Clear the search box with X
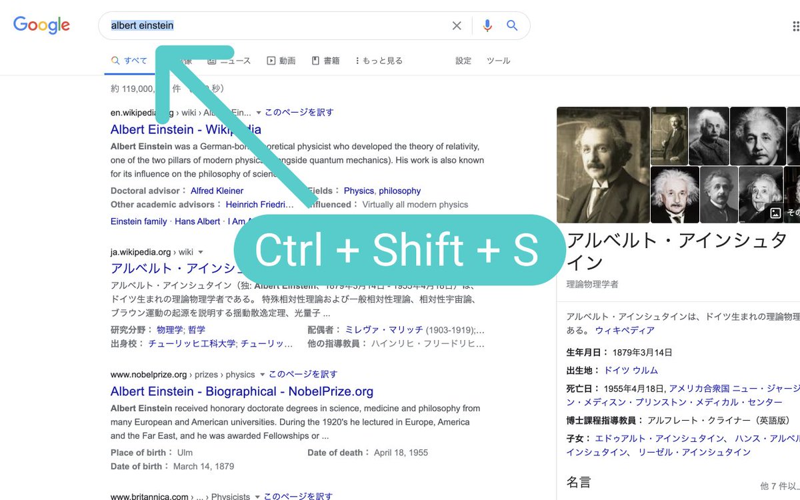The height and width of the screenshot is (500, 800). click(457, 25)
